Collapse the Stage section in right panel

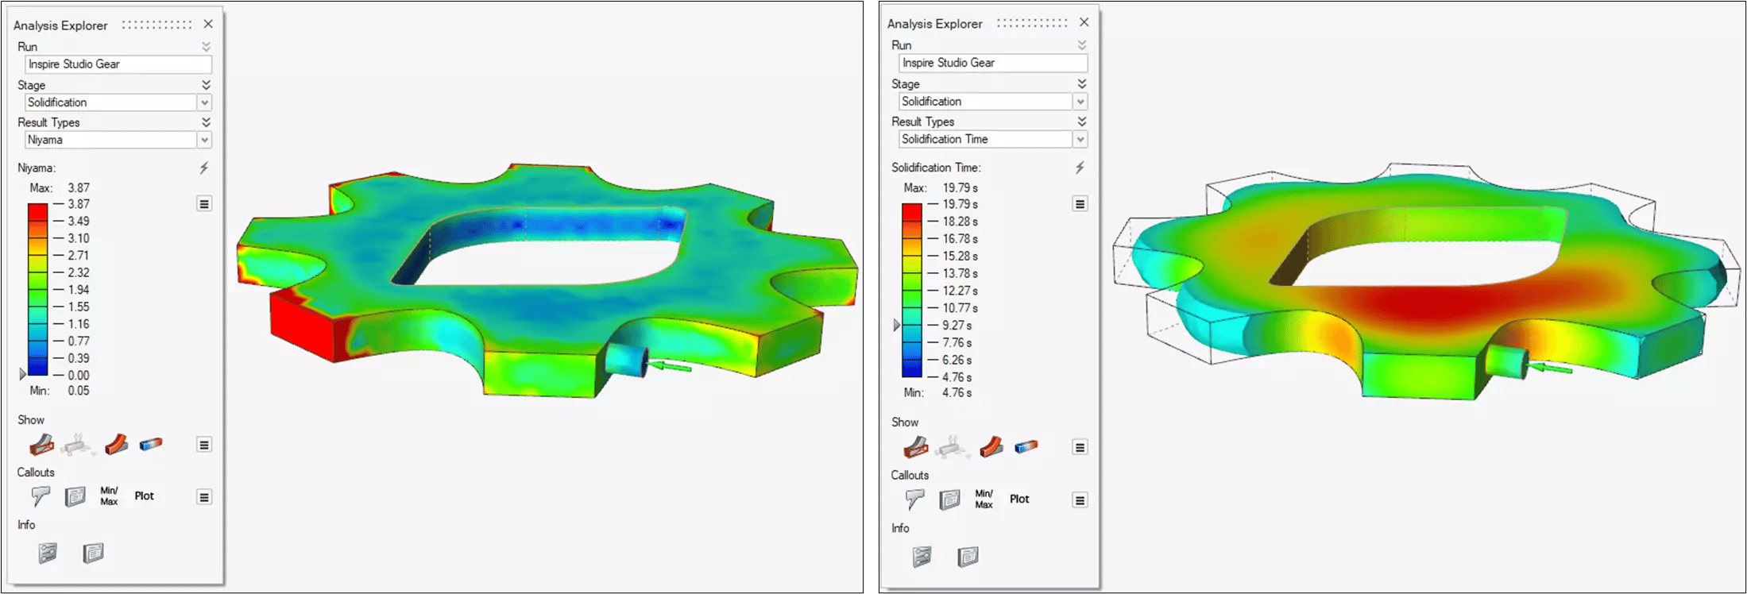pyautogui.click(x=1081, y=83)
